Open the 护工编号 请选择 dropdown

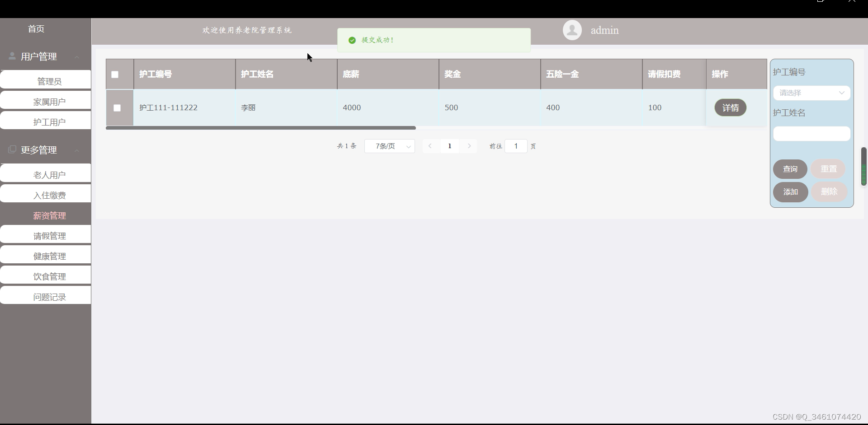point(811,93)
